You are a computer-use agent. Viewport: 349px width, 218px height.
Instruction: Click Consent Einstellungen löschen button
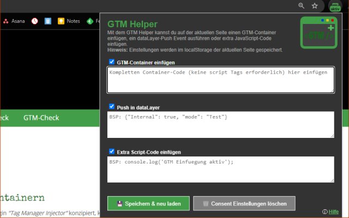[244, 203]
